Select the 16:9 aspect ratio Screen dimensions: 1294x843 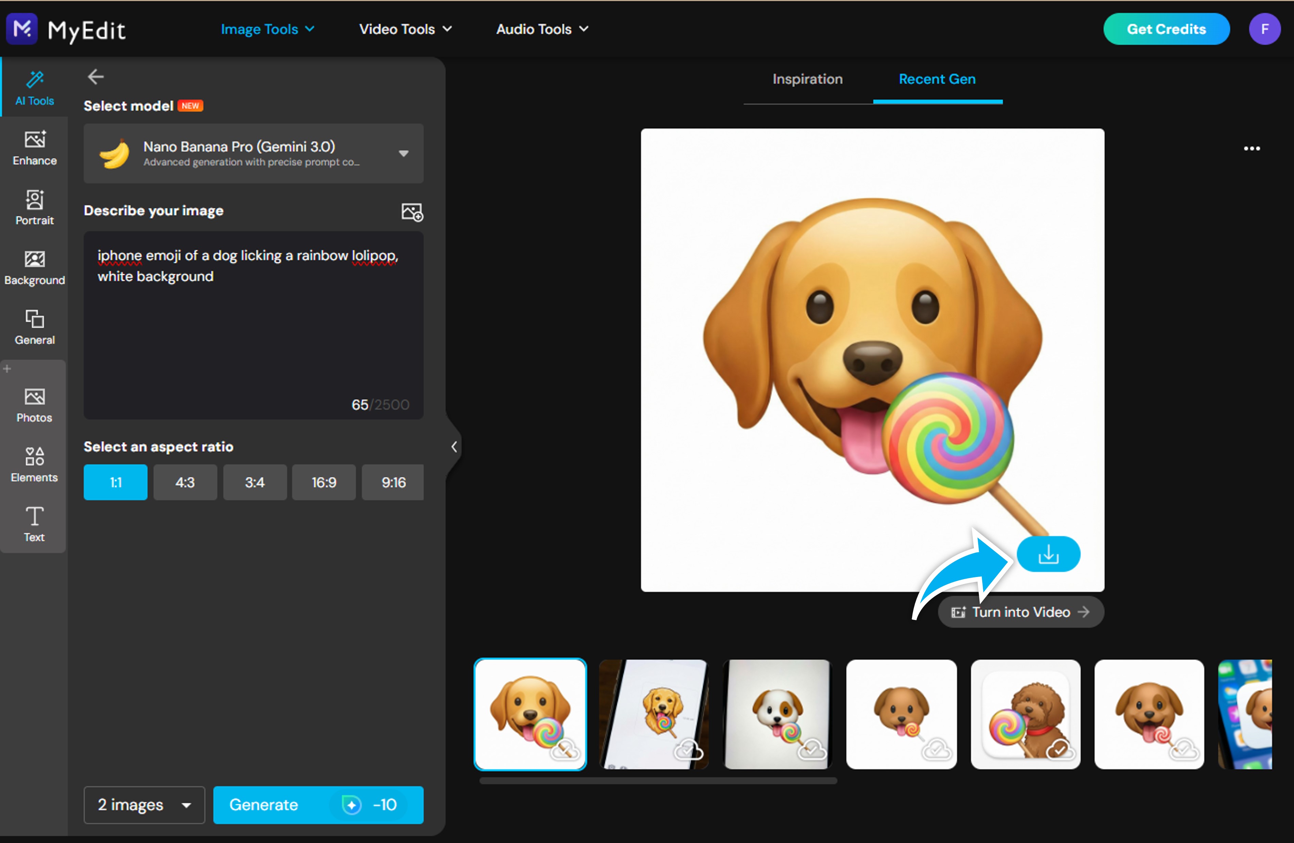tap(324, 482)
